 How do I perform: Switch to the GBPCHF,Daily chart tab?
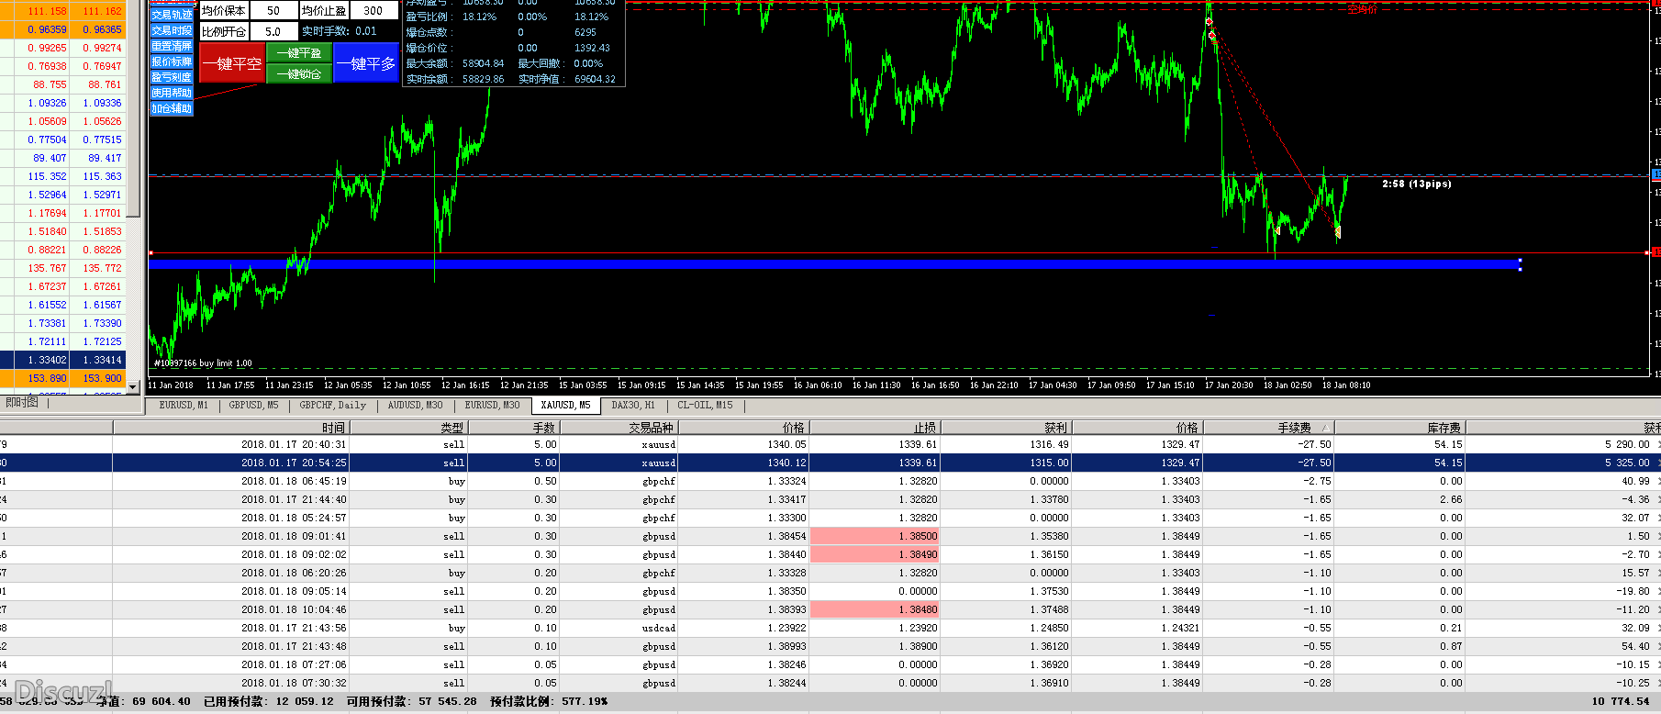333,405
